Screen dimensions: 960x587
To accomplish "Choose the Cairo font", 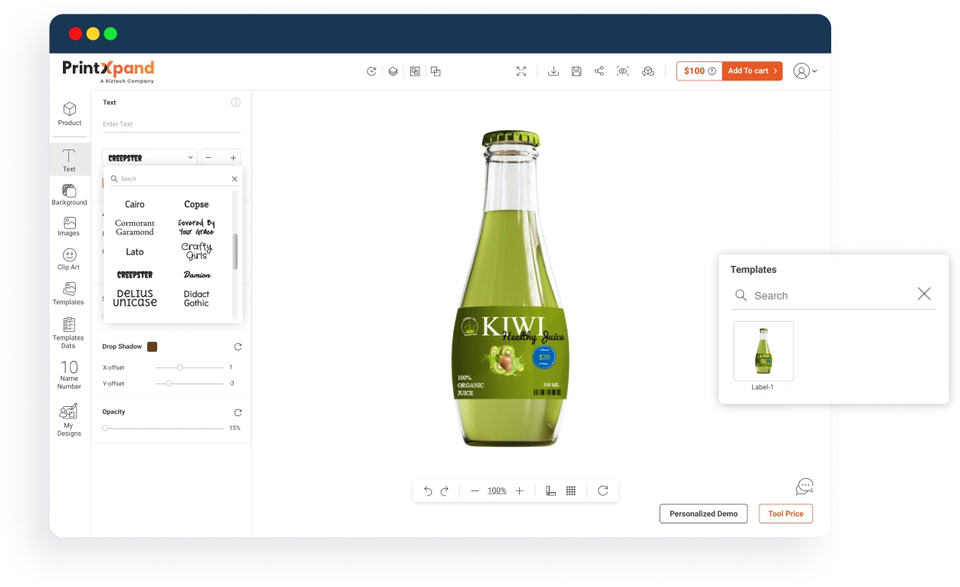I will [135, 205].
